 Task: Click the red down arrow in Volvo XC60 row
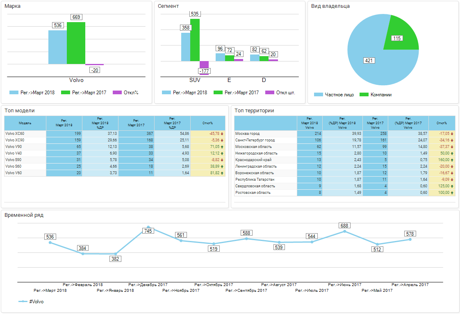point(222,134)
